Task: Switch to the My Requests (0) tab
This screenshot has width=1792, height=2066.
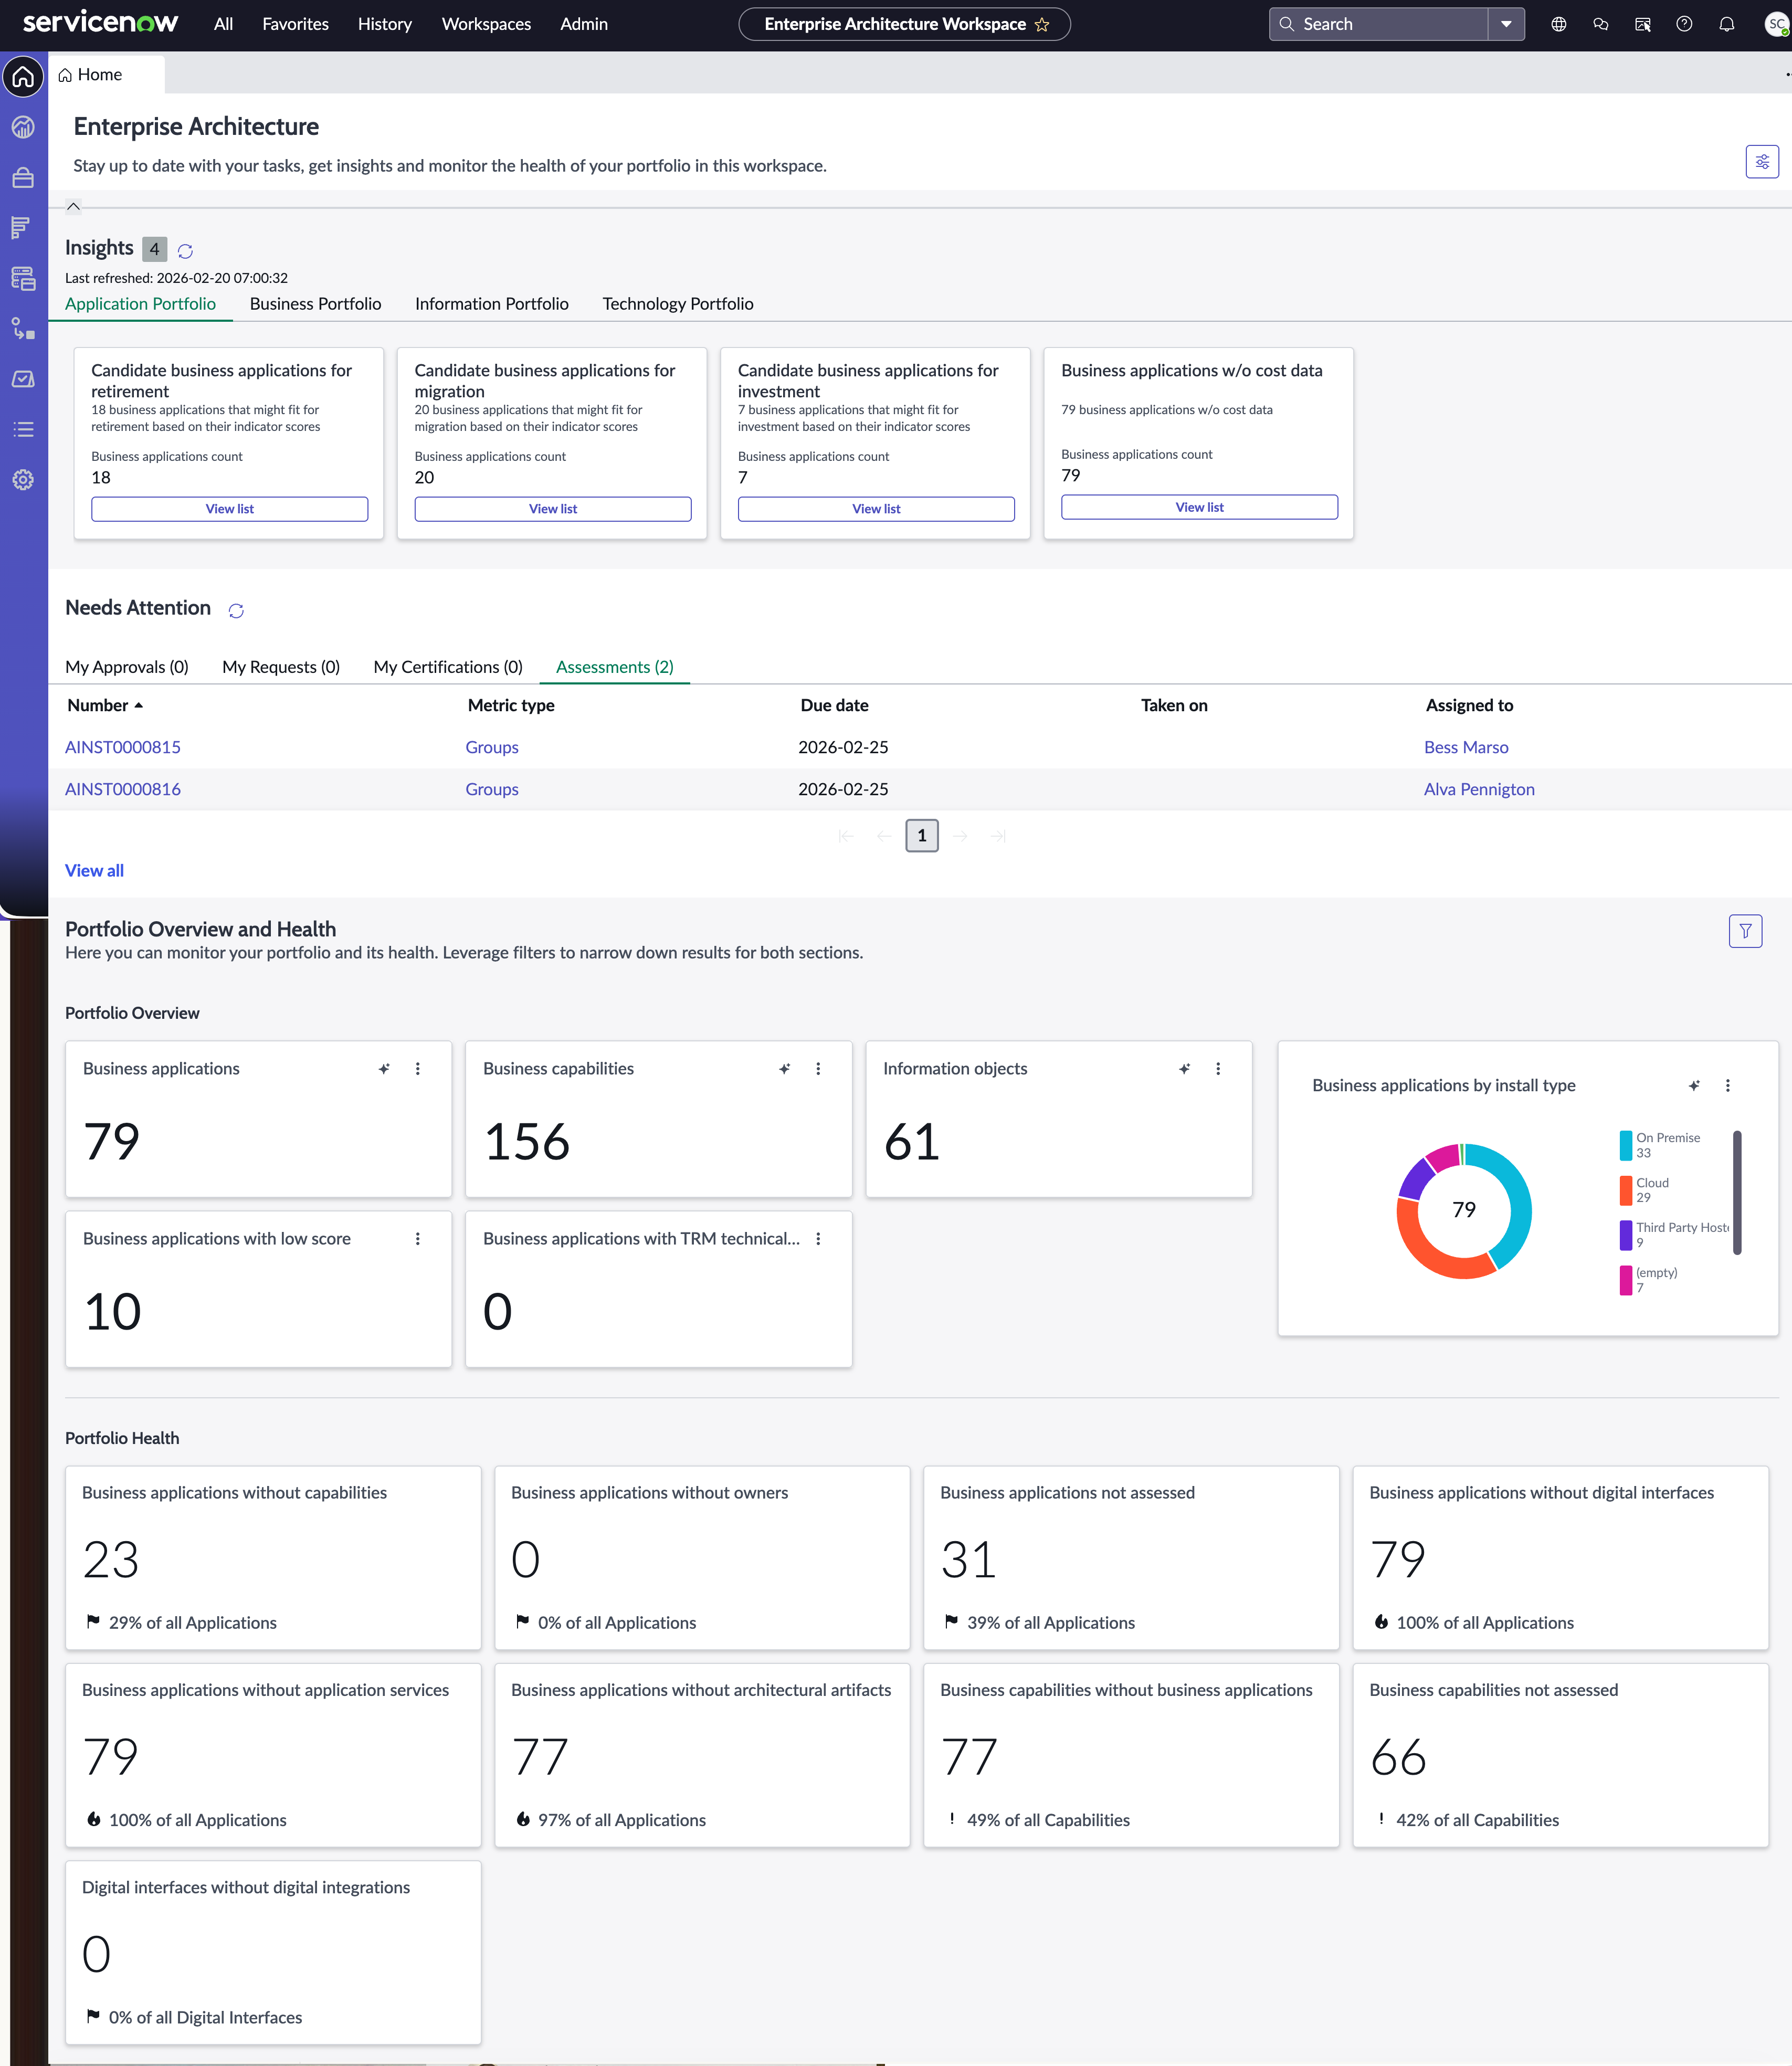Action: [281, 667]
